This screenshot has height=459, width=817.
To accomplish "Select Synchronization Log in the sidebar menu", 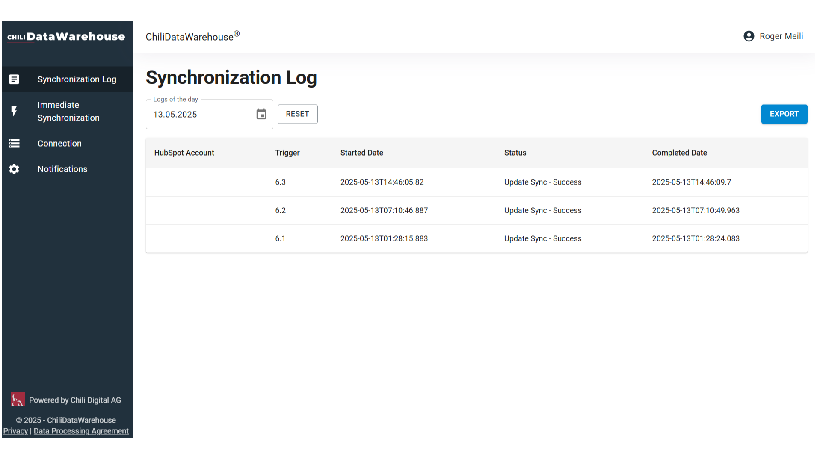I will [x=77, y=79].
